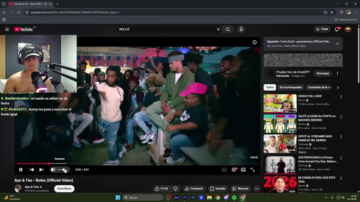This screenshot has width=360, height=202.
Task: Show video info card icon
Action: tap(255, 42)
